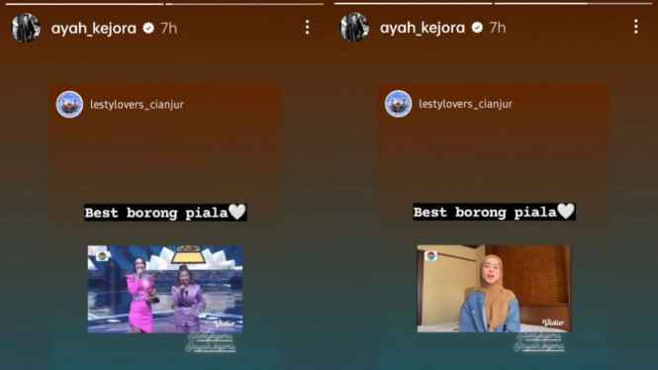Open three-dot options menu in left story

click(307, 27)
